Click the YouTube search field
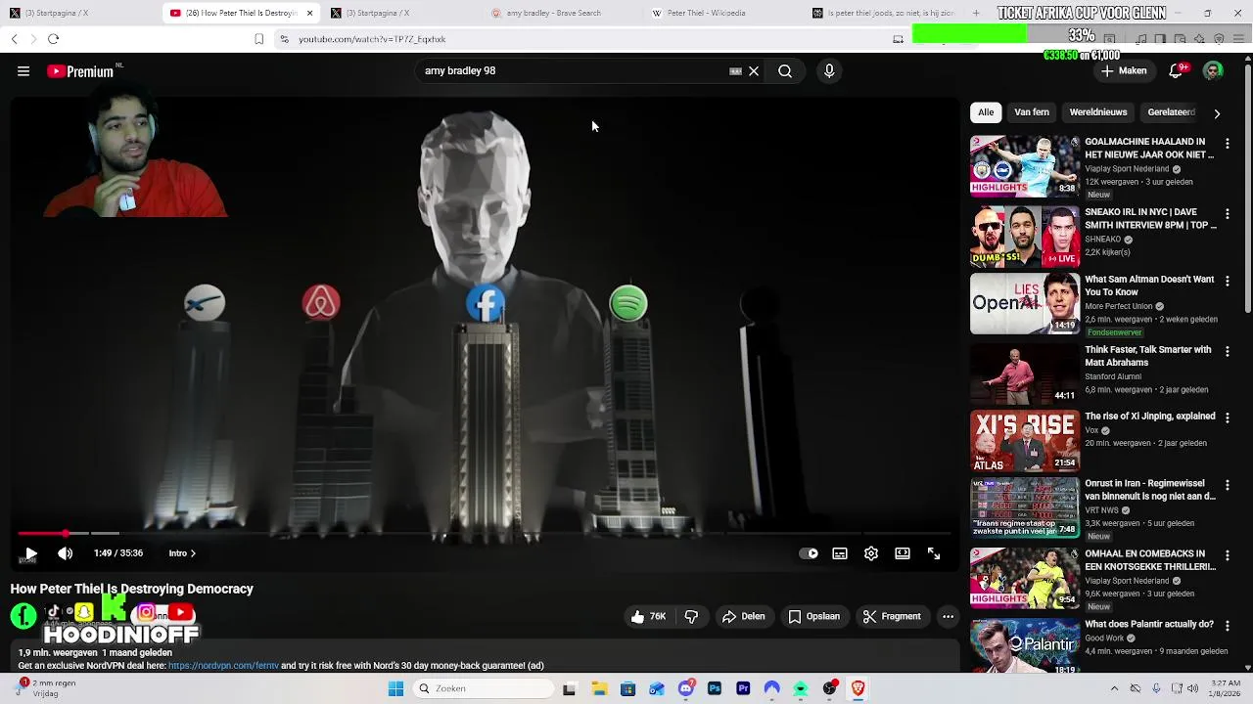The width and height of the screenshot is (1253, 704). coord(573,71)
